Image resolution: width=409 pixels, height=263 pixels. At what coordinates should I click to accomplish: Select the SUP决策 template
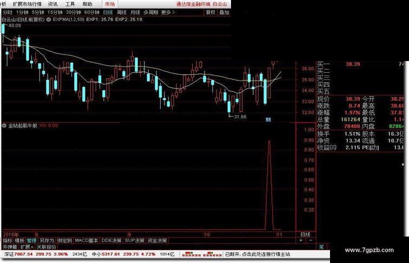pyautogui.click(x=135, y=240)
